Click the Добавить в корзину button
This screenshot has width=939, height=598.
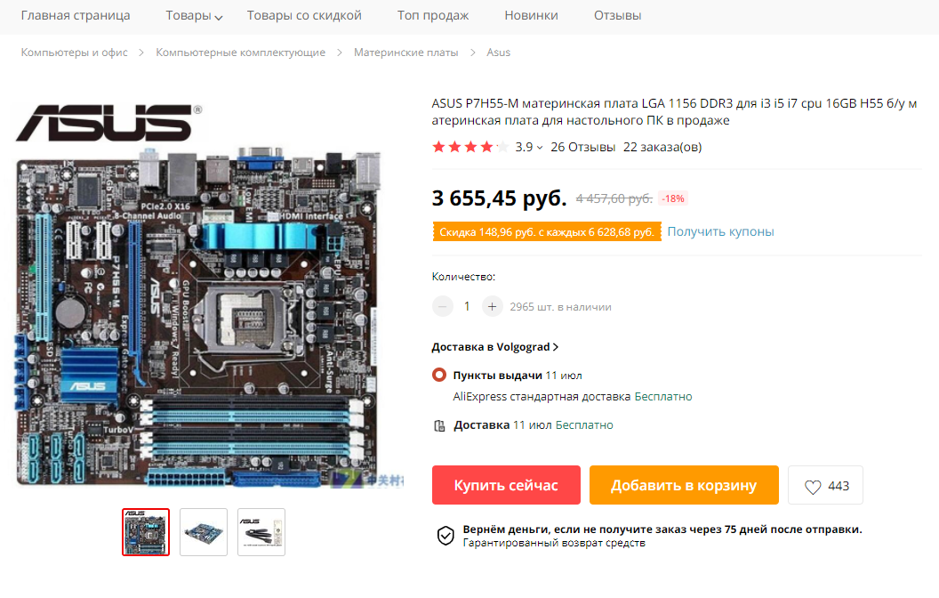pos(684,485)
